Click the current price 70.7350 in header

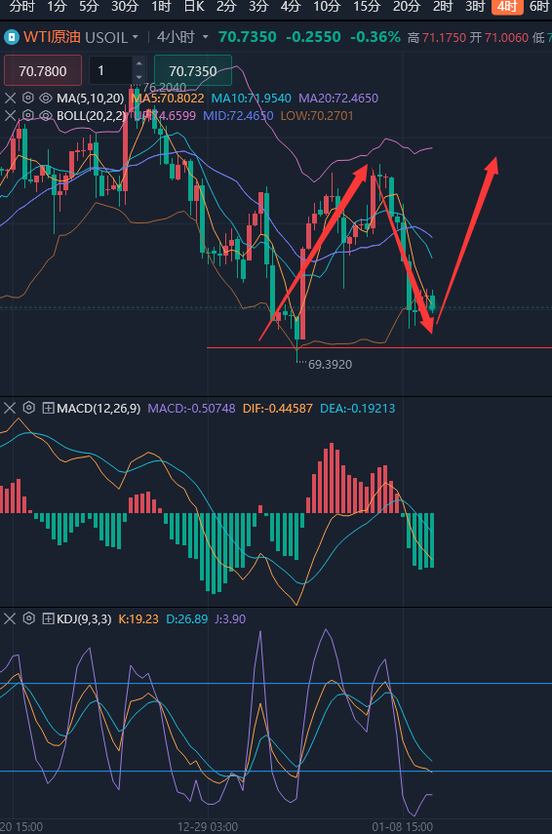[x=248, y=37]
